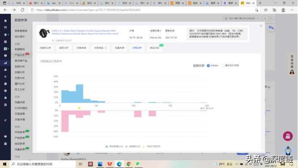Open 产品分析 in the left menu

coord(20,55)
